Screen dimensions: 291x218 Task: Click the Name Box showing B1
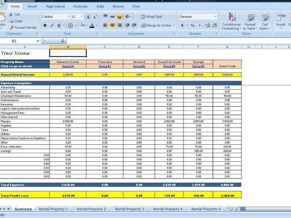tap(18, 41)
